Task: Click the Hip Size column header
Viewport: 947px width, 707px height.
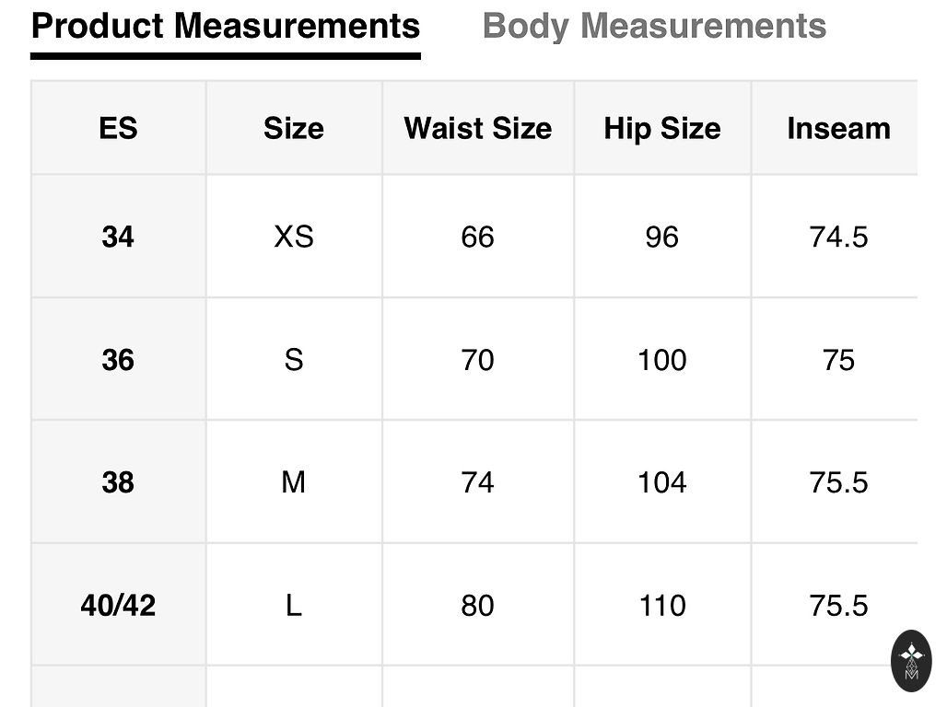Action: coord(661,128)
